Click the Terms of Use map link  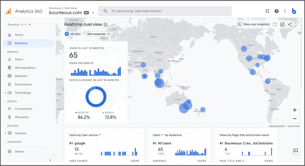point(293,126)
